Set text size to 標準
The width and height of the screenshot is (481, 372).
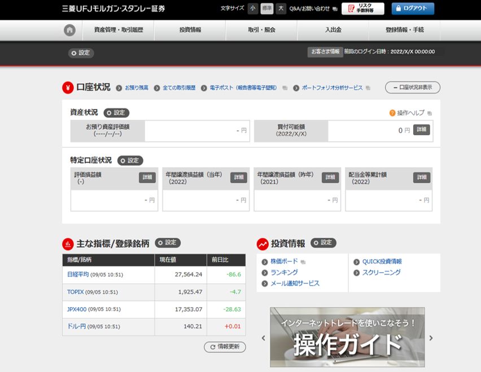(x=266, y=8)
